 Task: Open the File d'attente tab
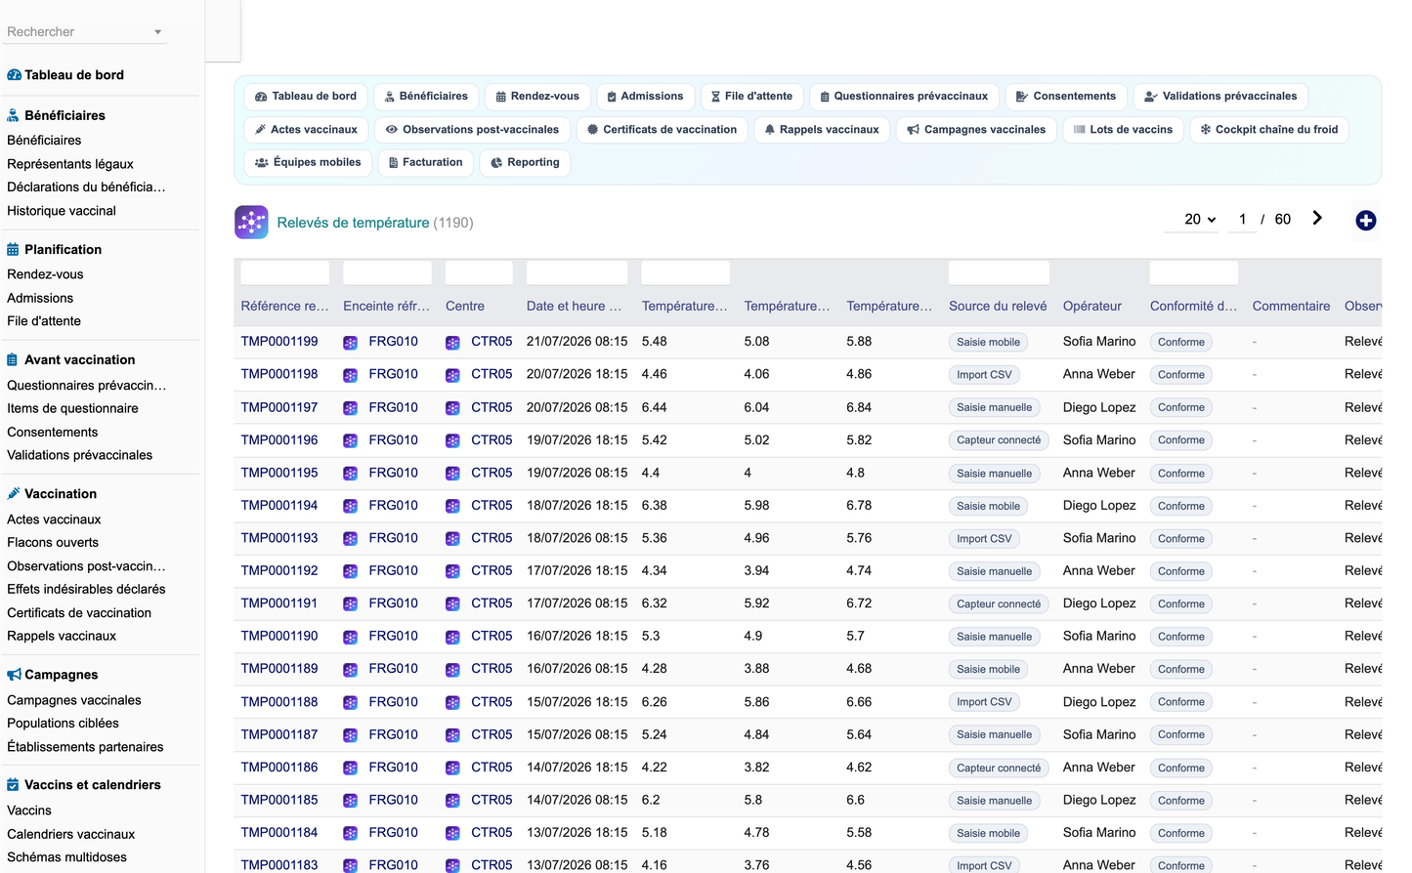click(751, 97)
